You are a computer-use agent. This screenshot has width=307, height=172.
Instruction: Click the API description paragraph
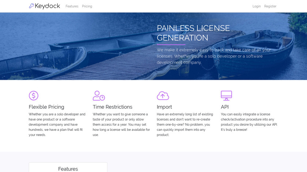coord(249,122)
